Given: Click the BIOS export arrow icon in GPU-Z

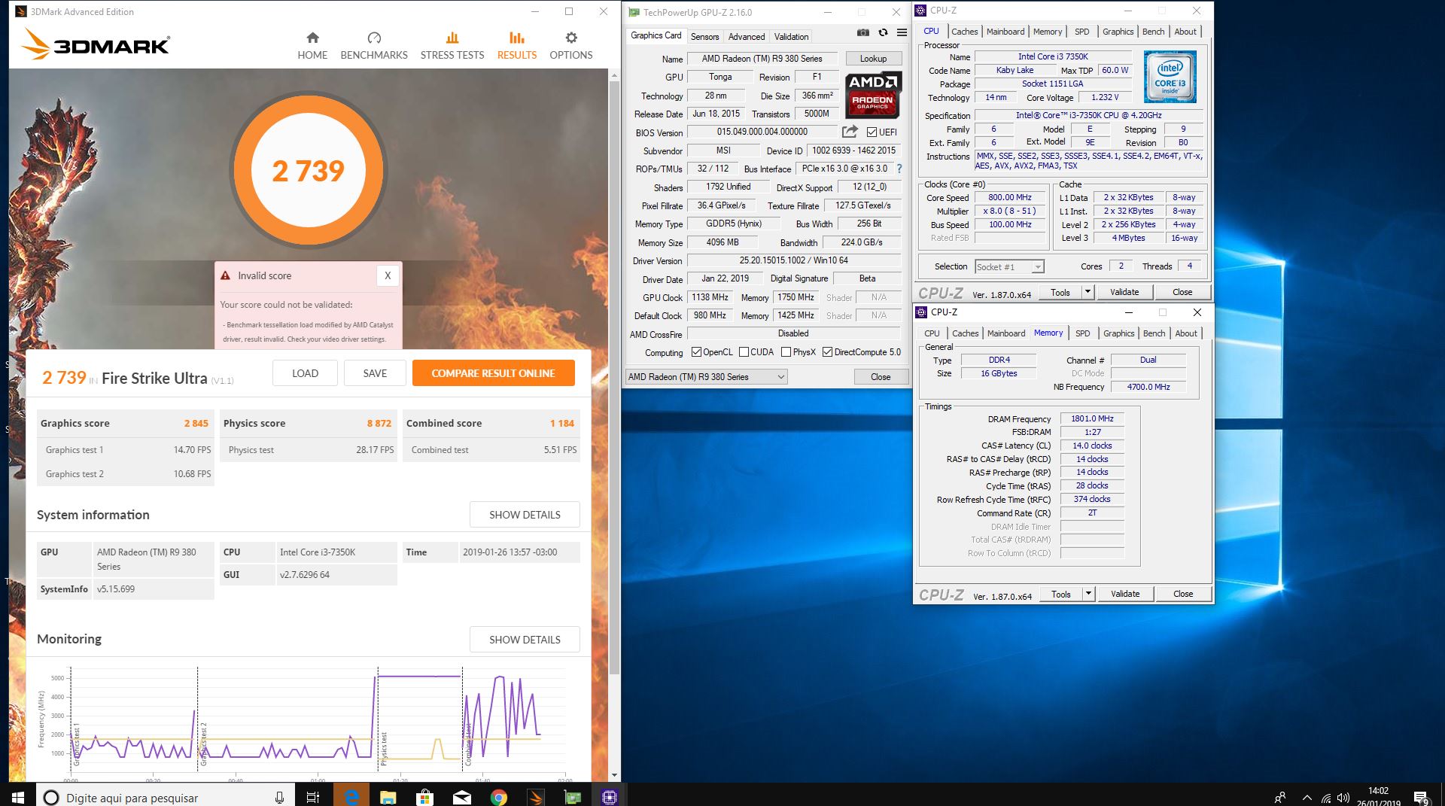Looking at the screenshot, I should coord(850,132).
